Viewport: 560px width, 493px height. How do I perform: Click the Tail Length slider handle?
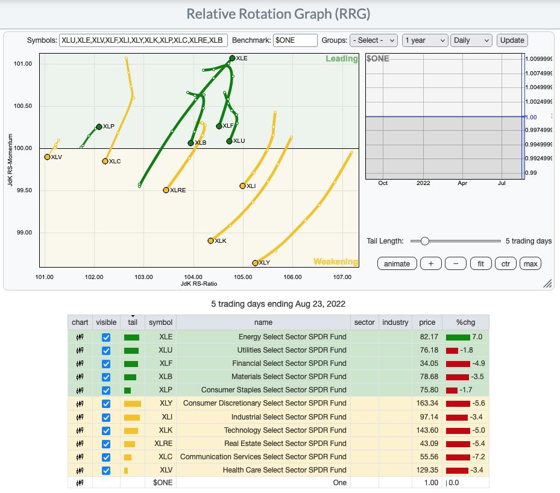(424, 241)
